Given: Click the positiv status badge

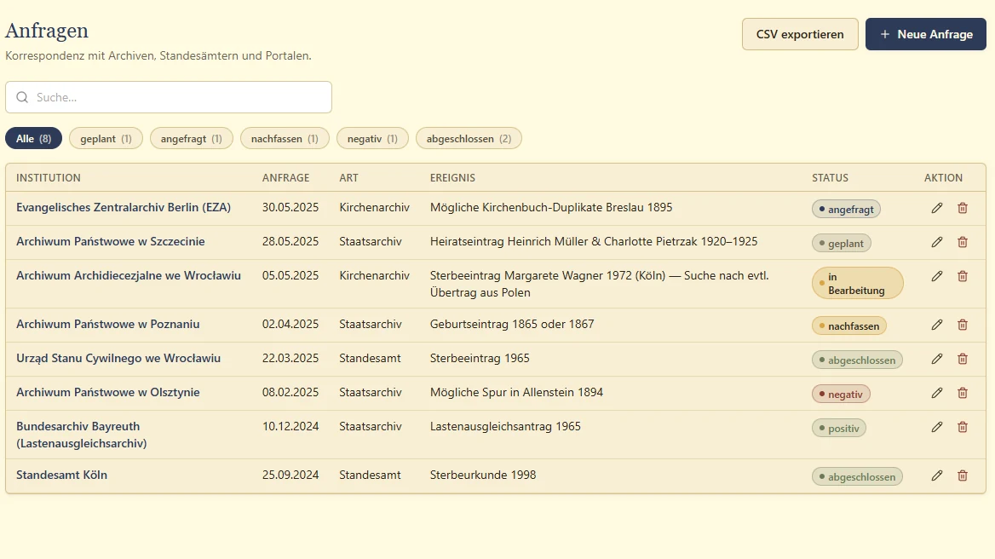Looking at the screenshot, I should point(839,429).
